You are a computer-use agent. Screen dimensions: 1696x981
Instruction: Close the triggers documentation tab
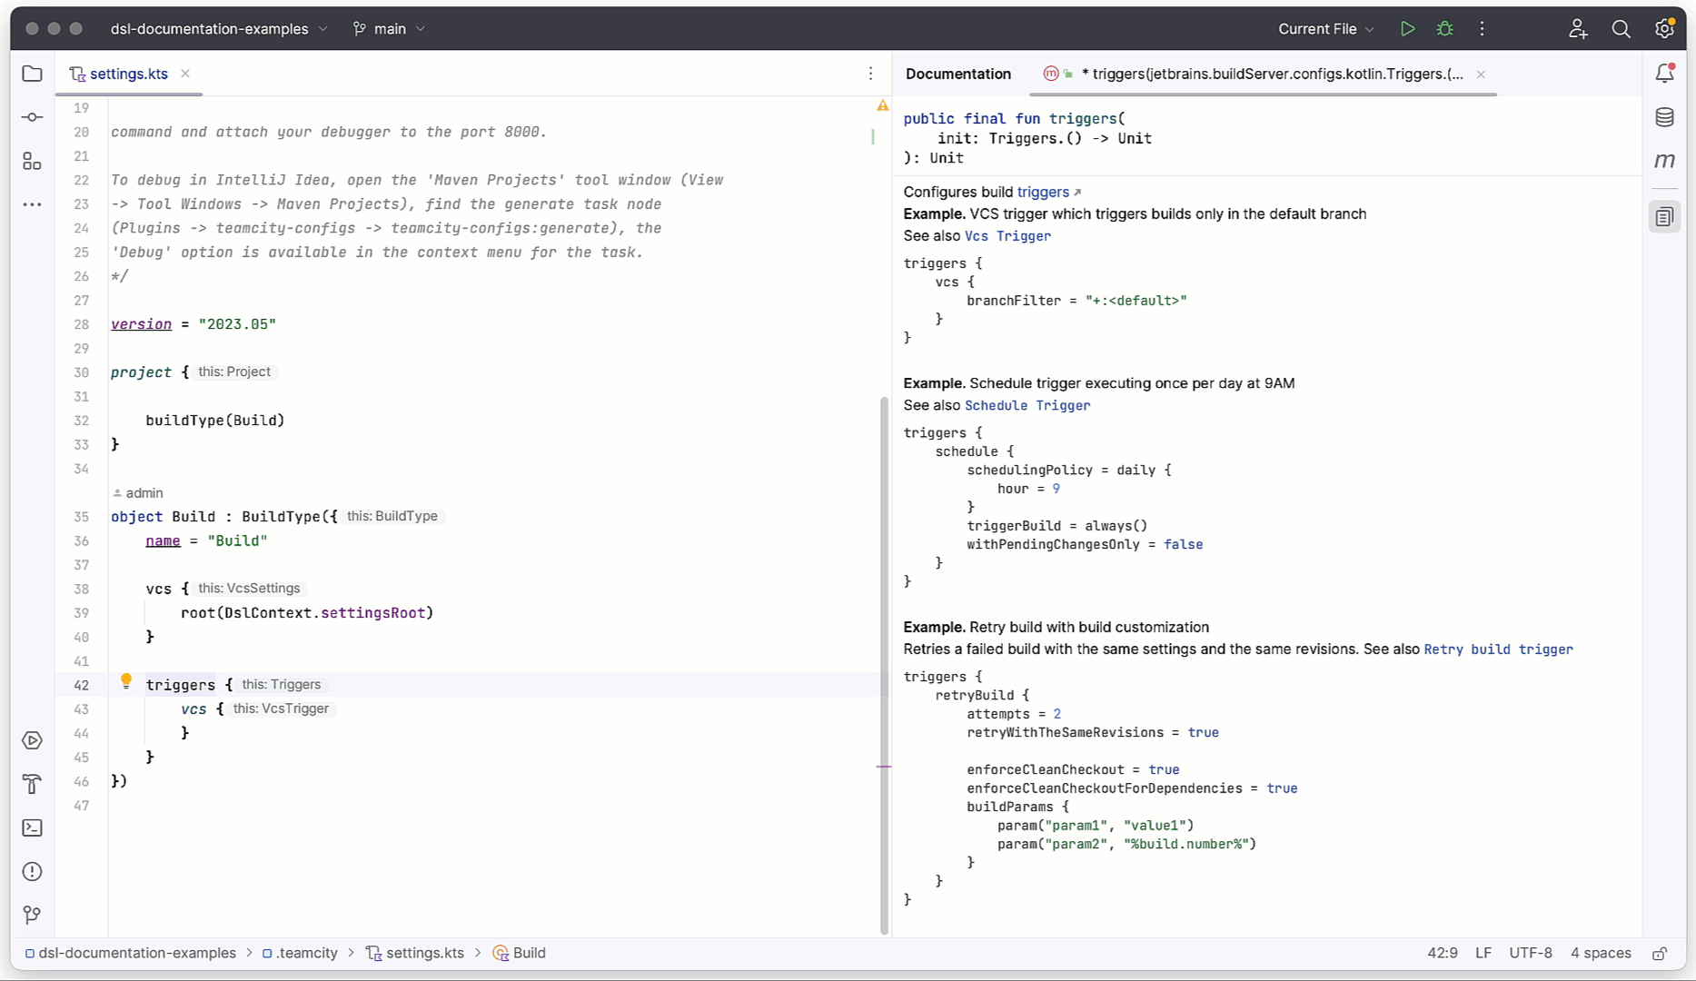point(1481,74)
